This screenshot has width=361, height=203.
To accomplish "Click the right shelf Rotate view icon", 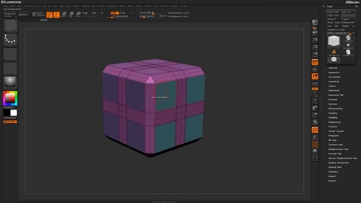I will 315,122.
